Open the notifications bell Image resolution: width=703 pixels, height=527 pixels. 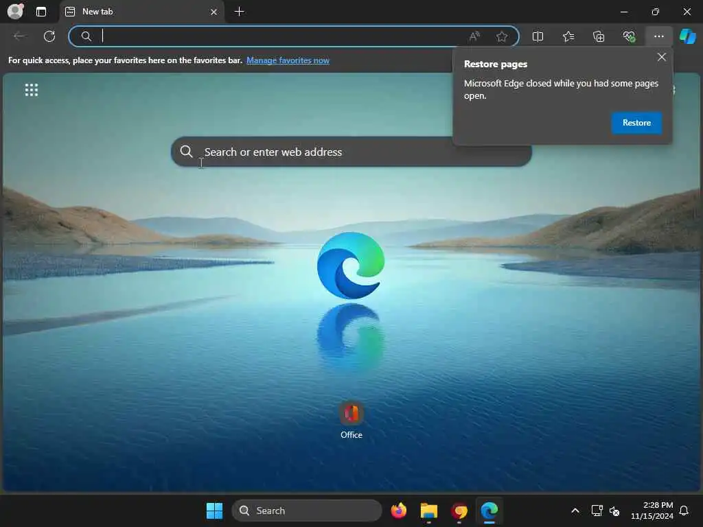click(684, 511)
